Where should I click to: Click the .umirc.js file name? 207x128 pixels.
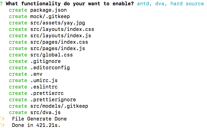44,80
